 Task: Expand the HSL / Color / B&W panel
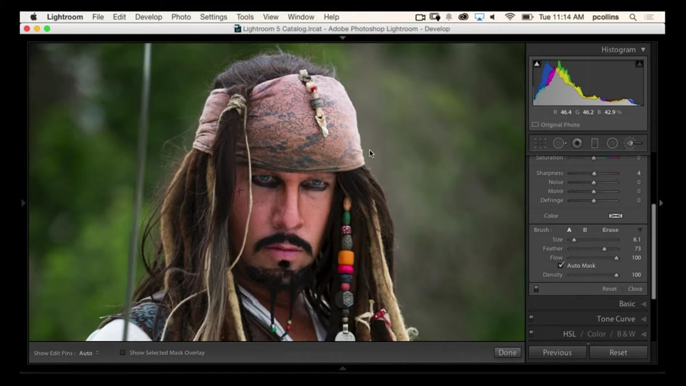tap(643, 333)
